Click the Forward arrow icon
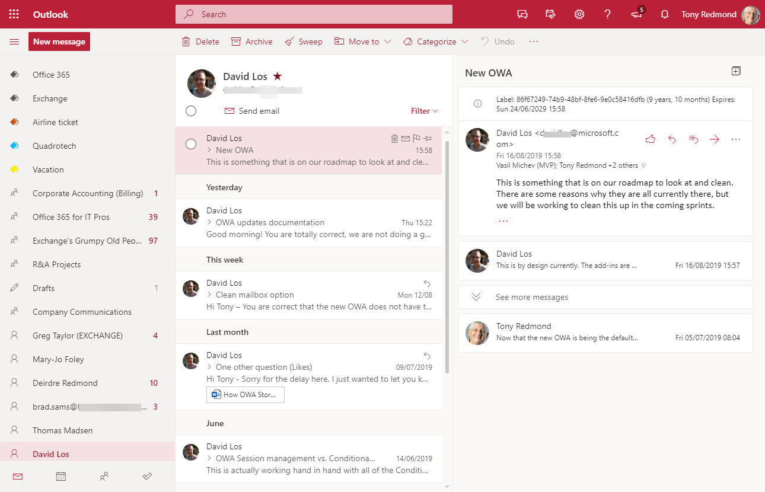Image resolution: width=765 pixels, height=492 pixels. click(715, 139)
